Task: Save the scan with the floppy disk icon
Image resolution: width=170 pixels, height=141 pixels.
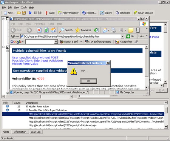Action: coord(24,13)
